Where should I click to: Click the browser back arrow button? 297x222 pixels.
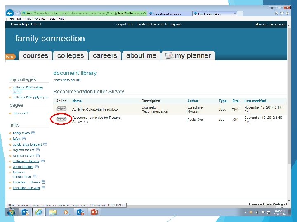tap(9, 13)
